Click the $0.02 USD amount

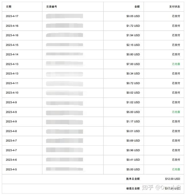[x=133, y=93]
